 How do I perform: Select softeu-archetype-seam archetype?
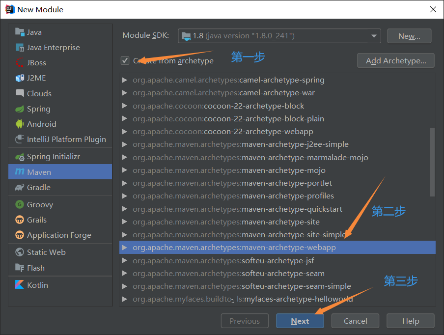277,273
